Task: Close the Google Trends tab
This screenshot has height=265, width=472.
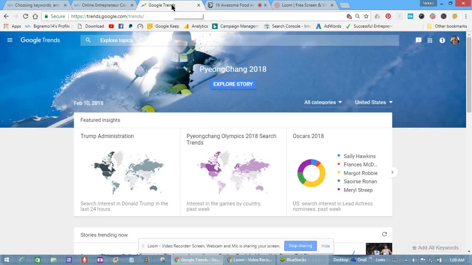Action: [199, 5]
